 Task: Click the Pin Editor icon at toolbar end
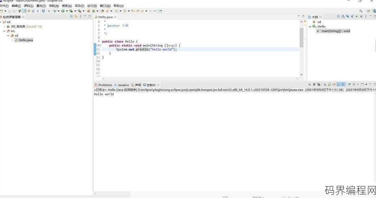pyautogui.click(x=160, y=11)
